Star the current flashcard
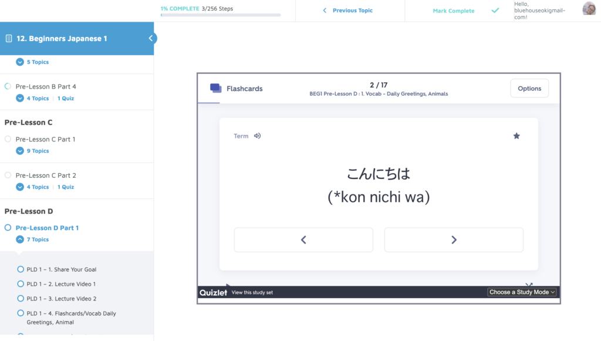This screenshot has width=601, height=341. [x=516, y=136]
